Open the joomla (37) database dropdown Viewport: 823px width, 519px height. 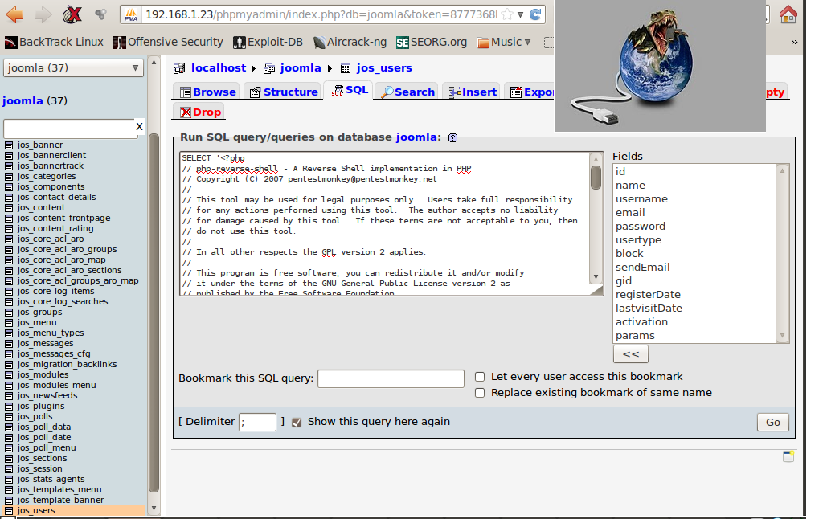click(x=73, y=67)
